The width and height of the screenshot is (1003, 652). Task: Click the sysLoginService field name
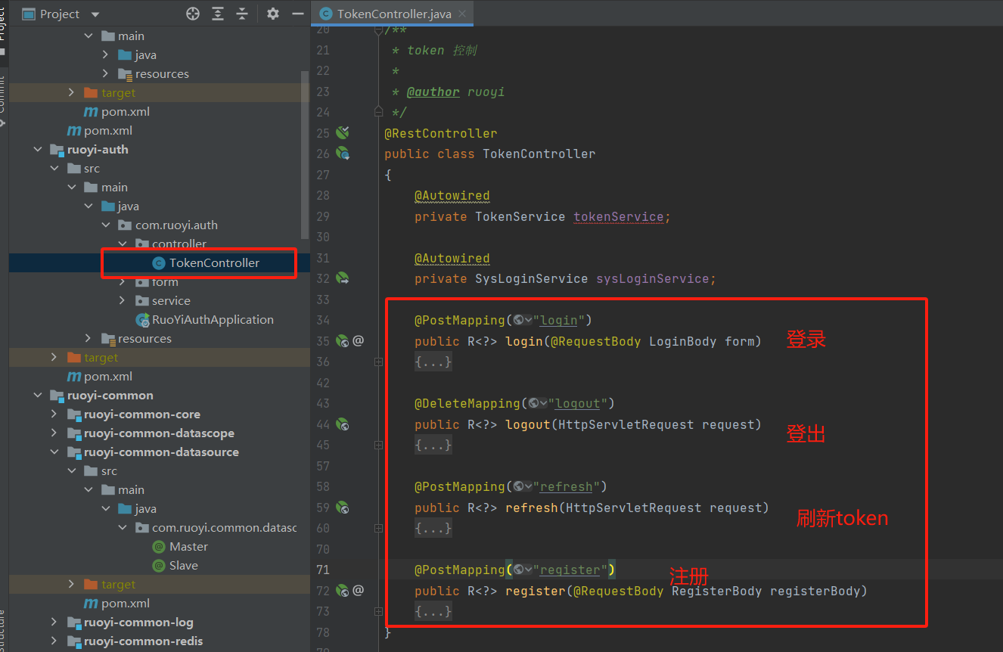(x=652, y=279)
